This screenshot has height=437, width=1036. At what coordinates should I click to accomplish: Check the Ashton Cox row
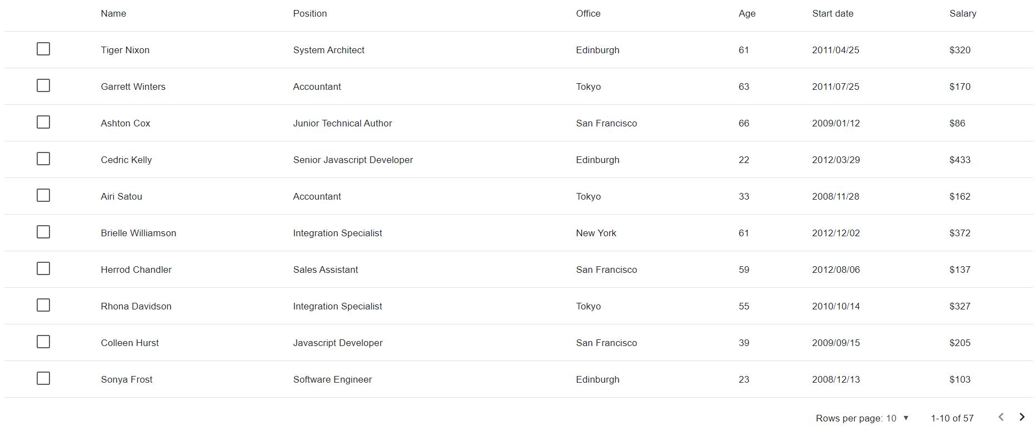(x=43, y=122)
